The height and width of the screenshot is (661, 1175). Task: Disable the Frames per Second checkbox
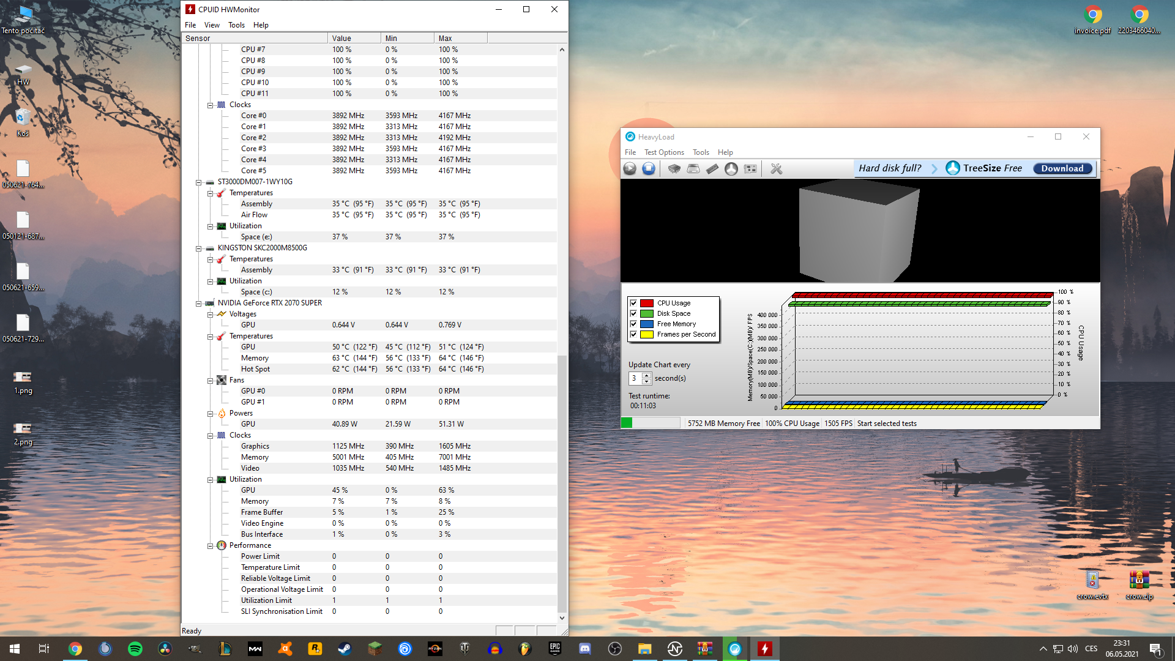[x=633, y=334]
